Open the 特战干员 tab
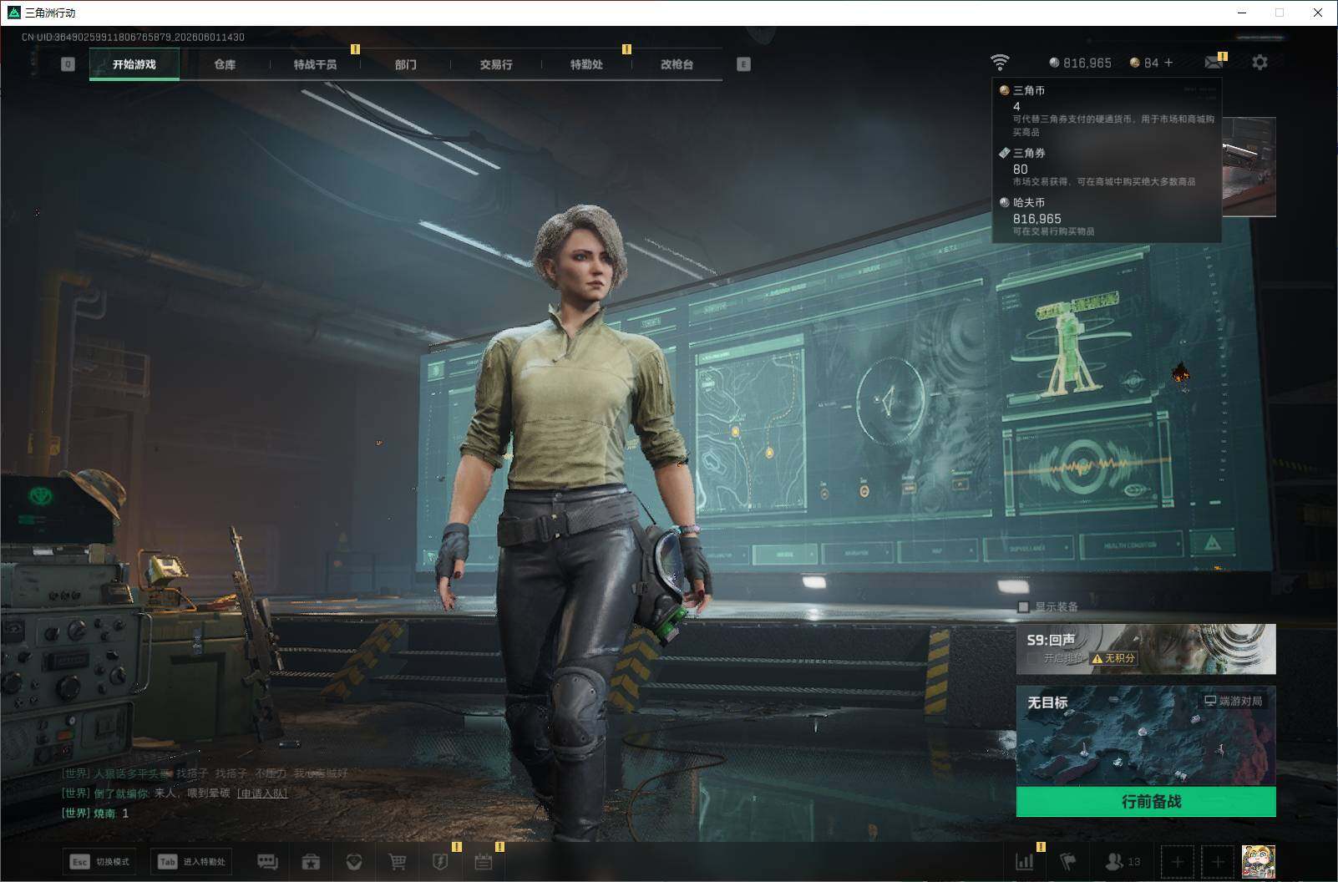 315,64
